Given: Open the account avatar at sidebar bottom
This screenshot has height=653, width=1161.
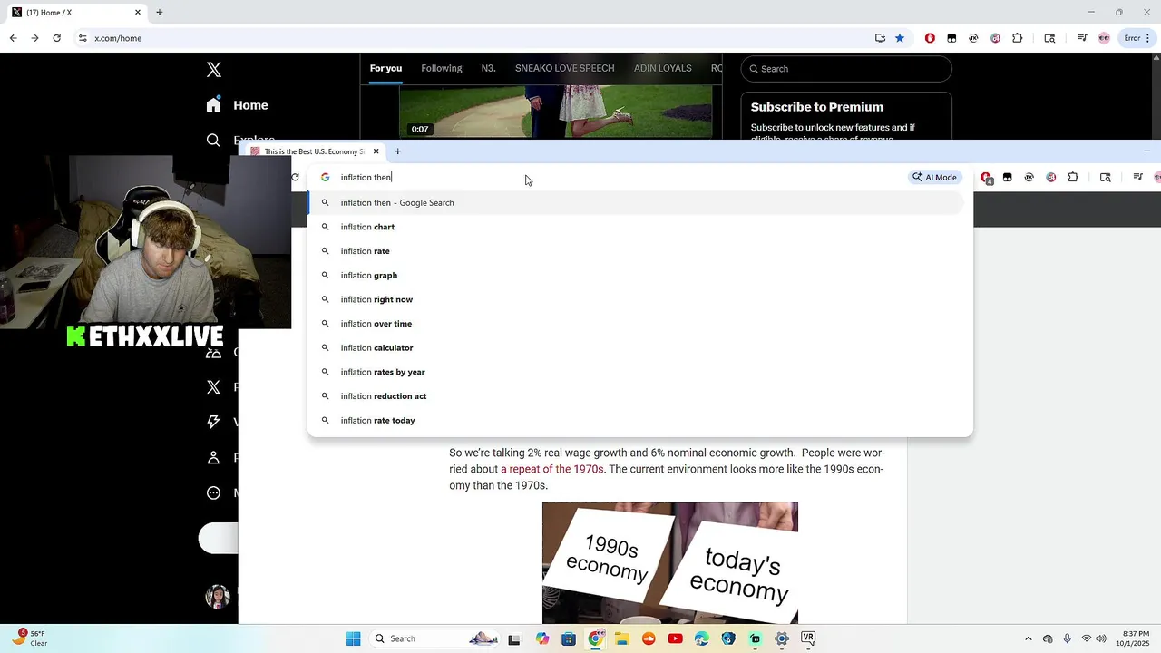Looking at the screenshot, I should coord(218,596).
